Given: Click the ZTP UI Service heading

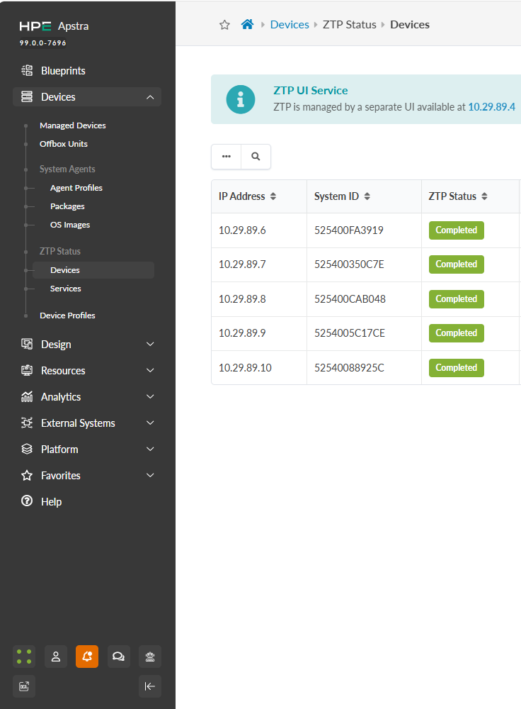Looking at the screenshot, I should [x=311, y=91].
